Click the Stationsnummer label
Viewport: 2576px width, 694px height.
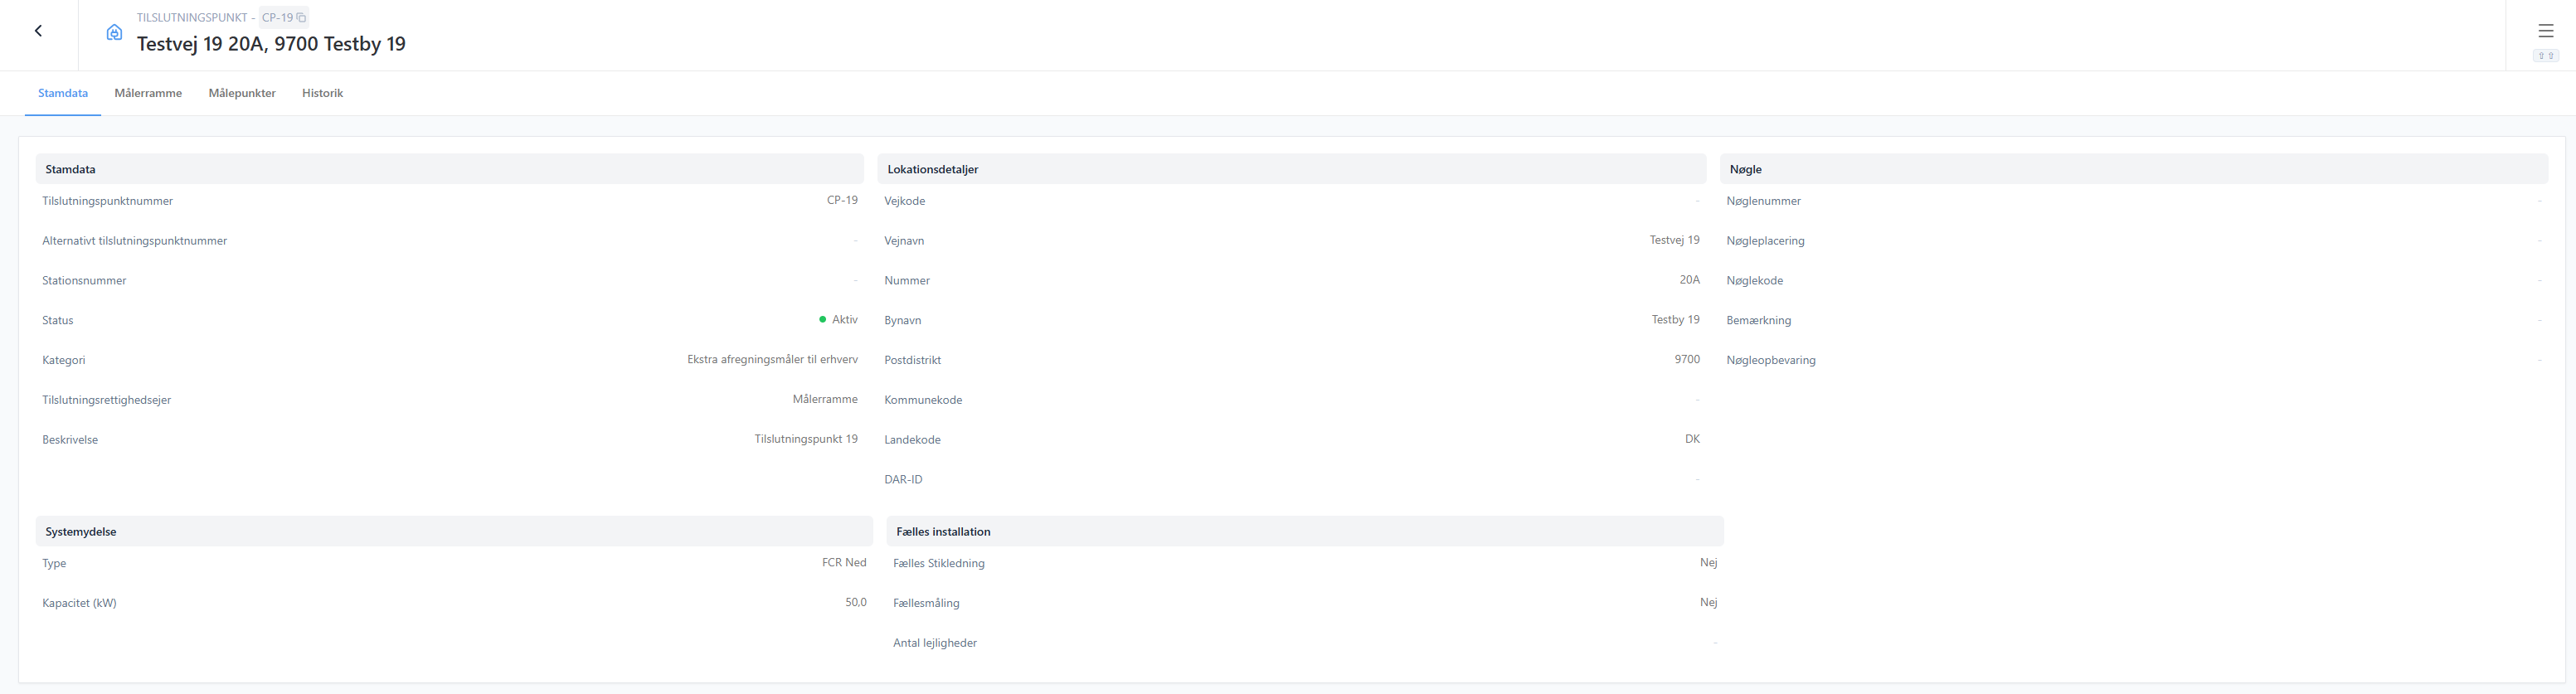tap(84, 281)
